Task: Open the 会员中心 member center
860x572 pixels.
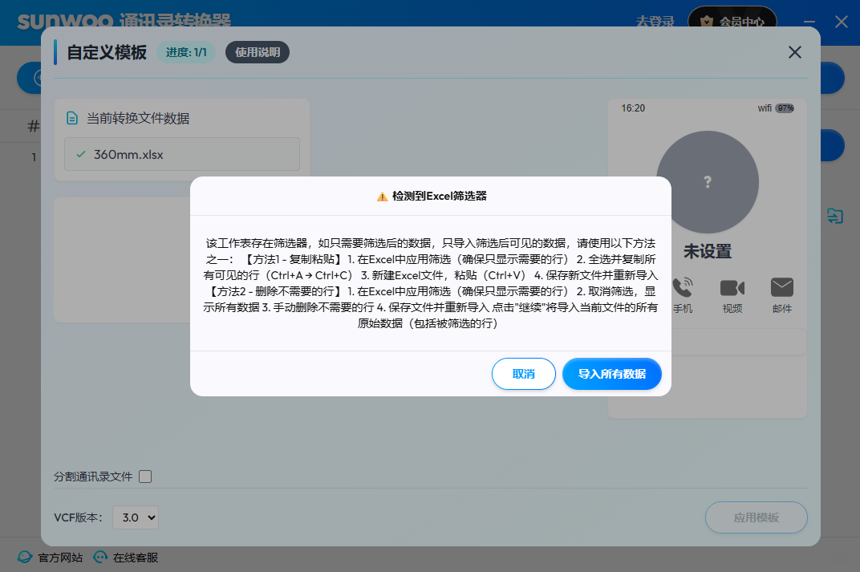Action: pos(732,22)
